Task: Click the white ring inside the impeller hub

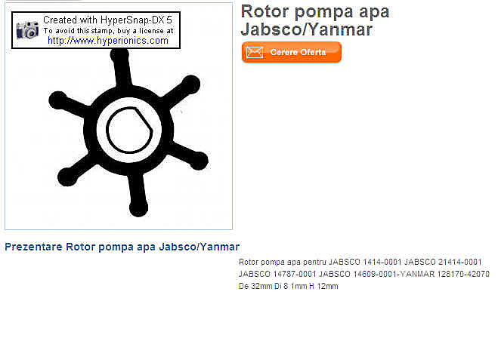Action: (101, 131)
